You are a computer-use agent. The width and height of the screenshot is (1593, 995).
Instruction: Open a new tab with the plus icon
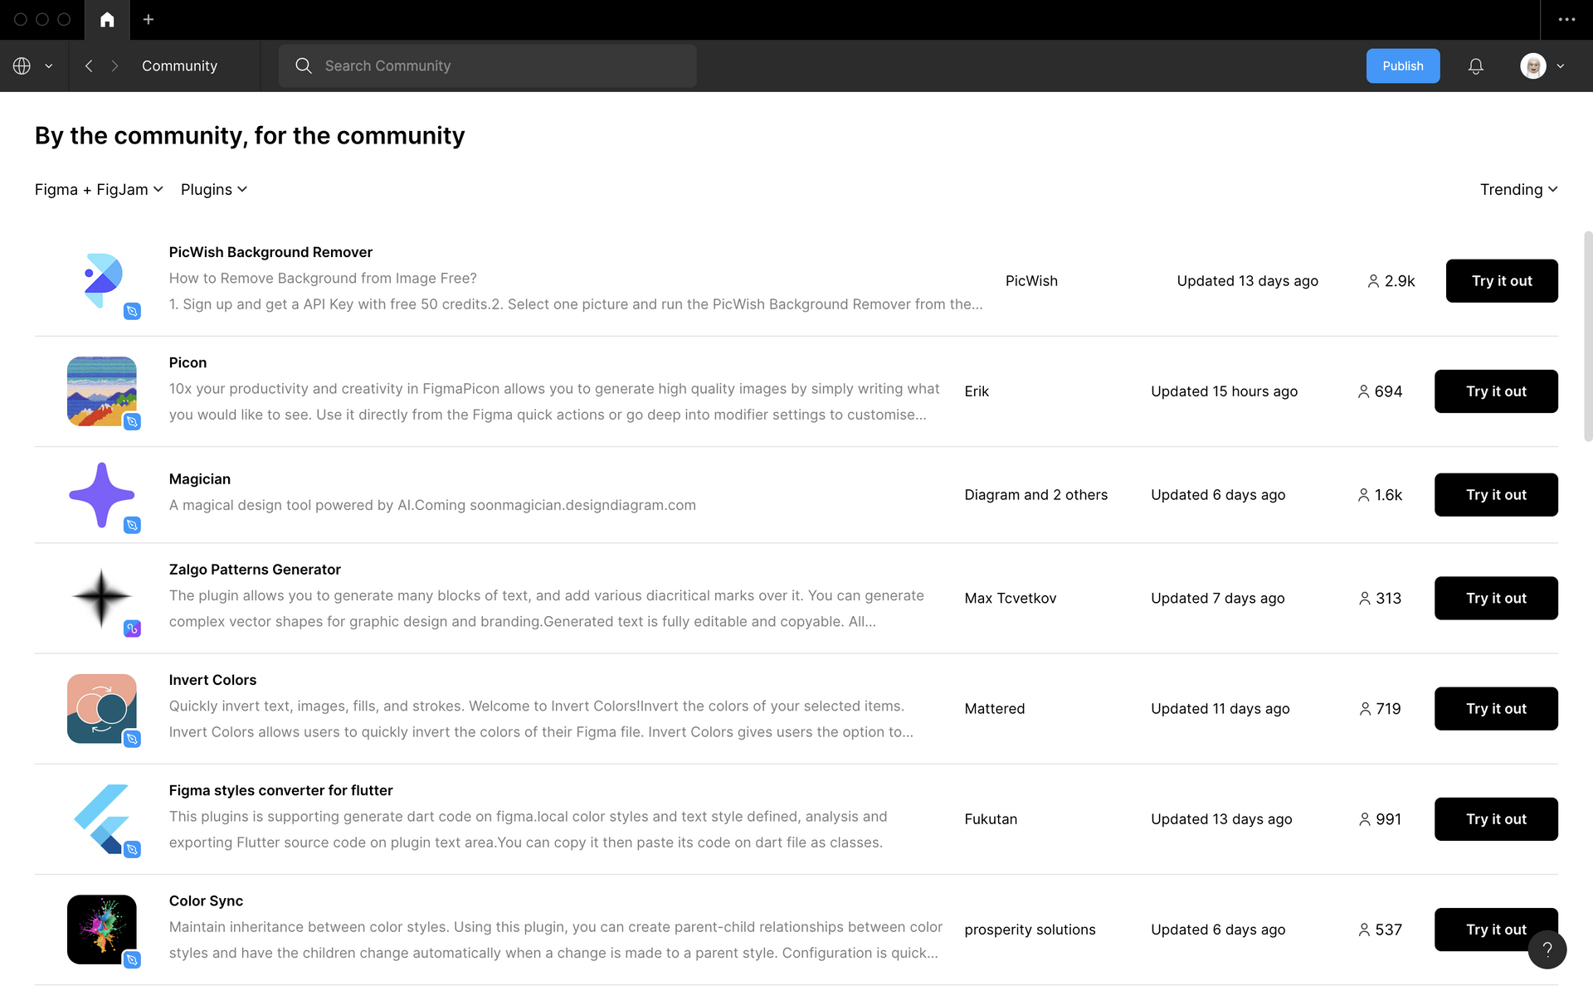148,19
